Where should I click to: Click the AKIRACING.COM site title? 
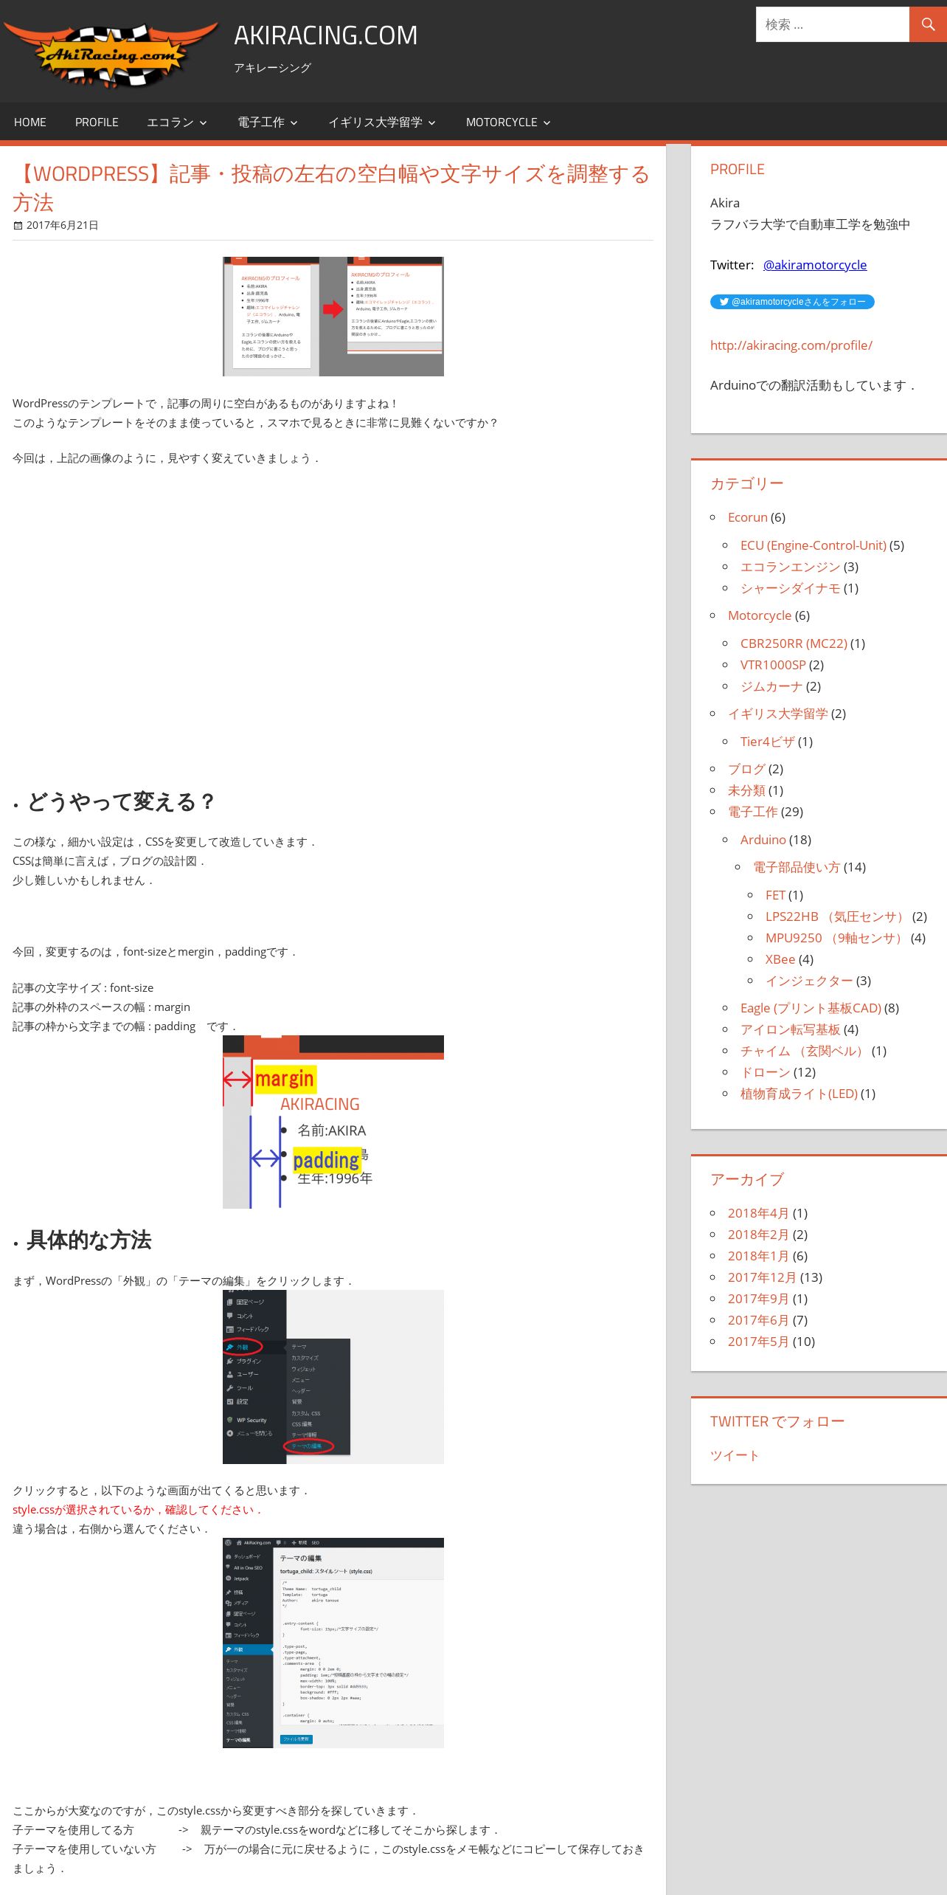(x=326, y=35)
